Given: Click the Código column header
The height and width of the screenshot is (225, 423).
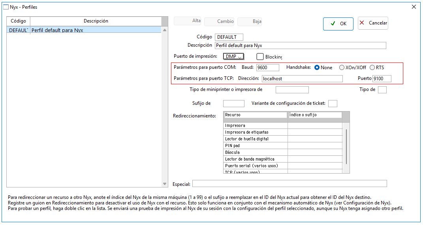Looking at the screenshot, I should click(18, 21).
